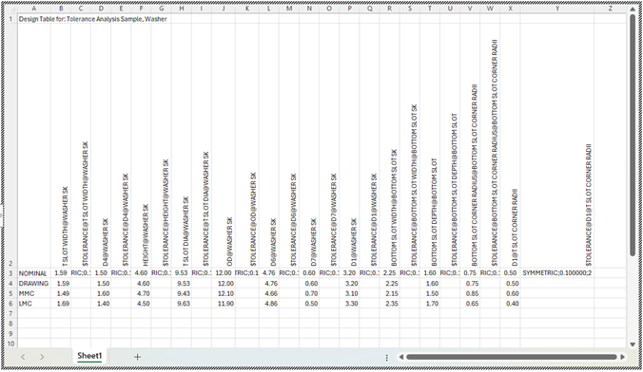Select the MMC row label cell
The image size is (643, 372).
[x=34, y=293]
